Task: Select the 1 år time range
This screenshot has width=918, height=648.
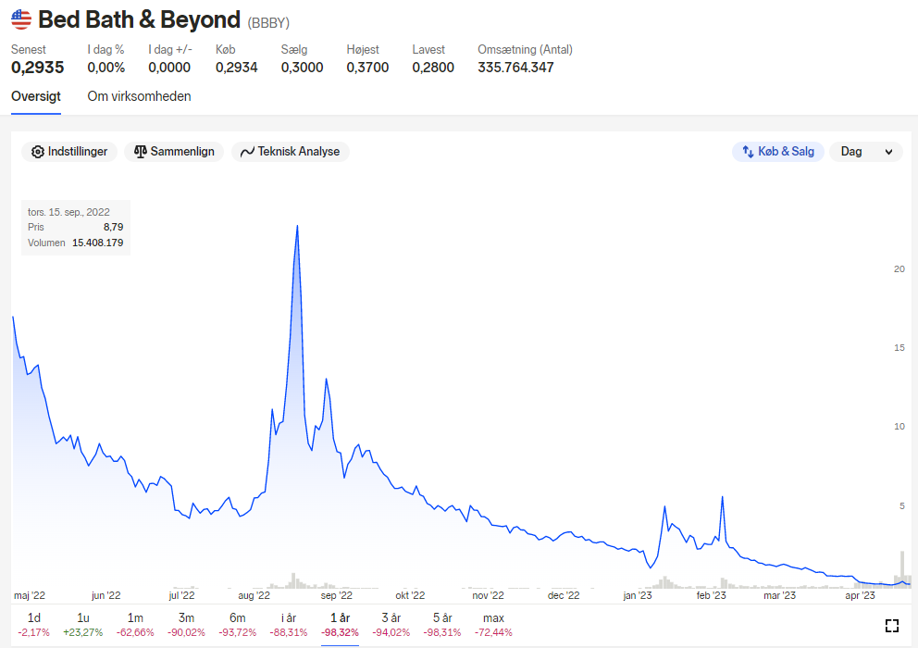Action: coord(340,625)
